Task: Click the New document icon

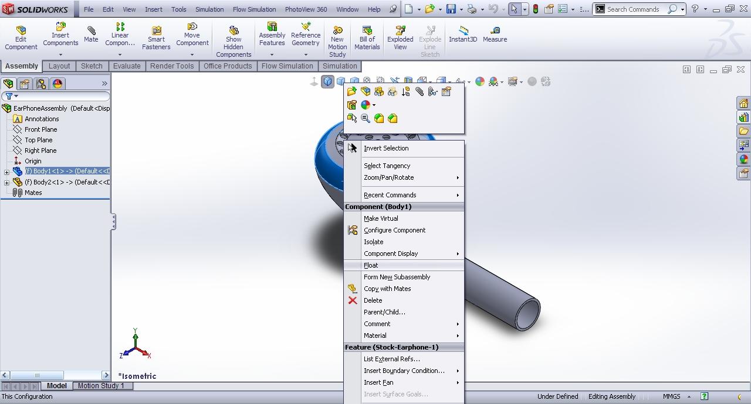Action: coord(409,9)
